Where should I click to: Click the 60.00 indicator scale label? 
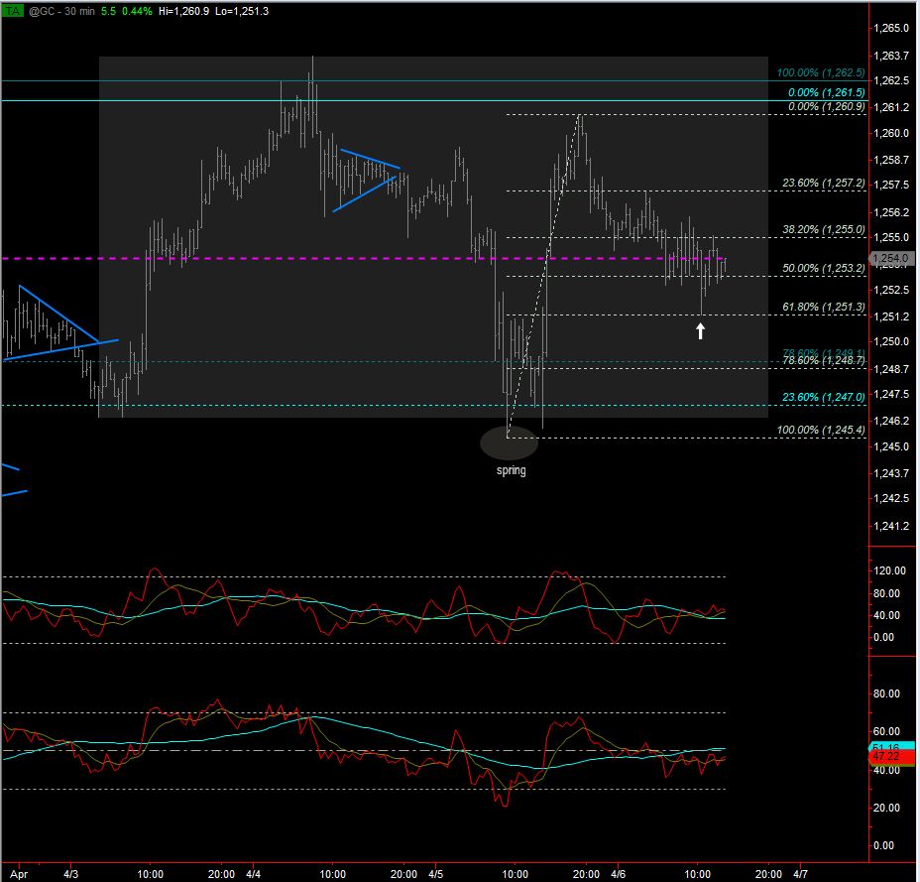click(x=886, y=731)
